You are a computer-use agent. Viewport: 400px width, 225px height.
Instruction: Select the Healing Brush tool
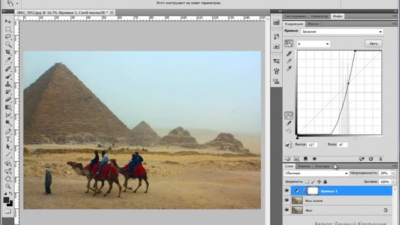(x=8, y=69)
